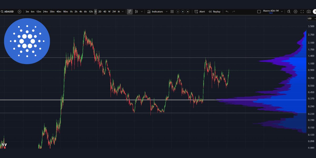Click the Alert clock icon
Image resolution: width=316 pixels, height=158 pixels.
(196, 12)
